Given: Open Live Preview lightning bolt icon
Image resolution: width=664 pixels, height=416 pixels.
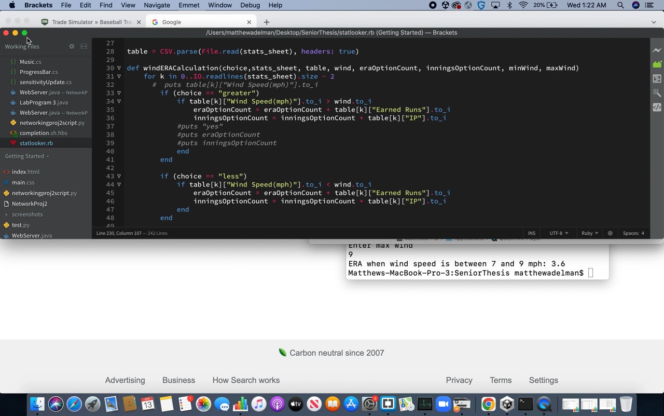Looking at the screenshot, I should point(657,50).
